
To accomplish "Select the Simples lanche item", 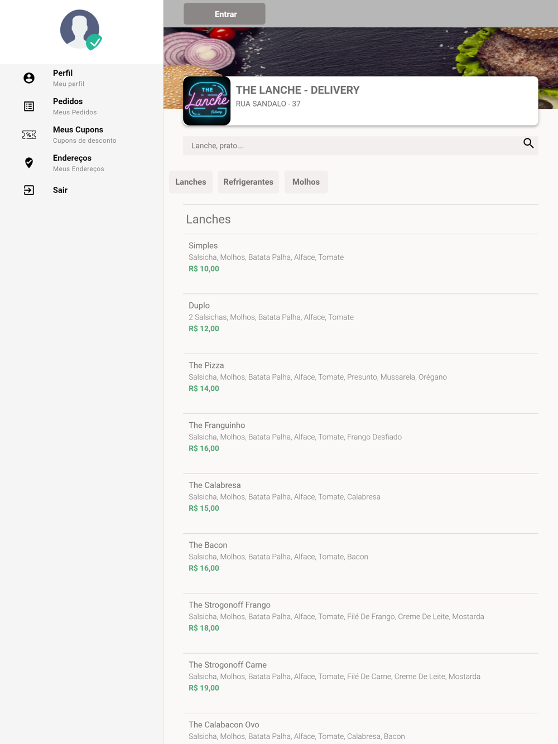I will [360, 264].
